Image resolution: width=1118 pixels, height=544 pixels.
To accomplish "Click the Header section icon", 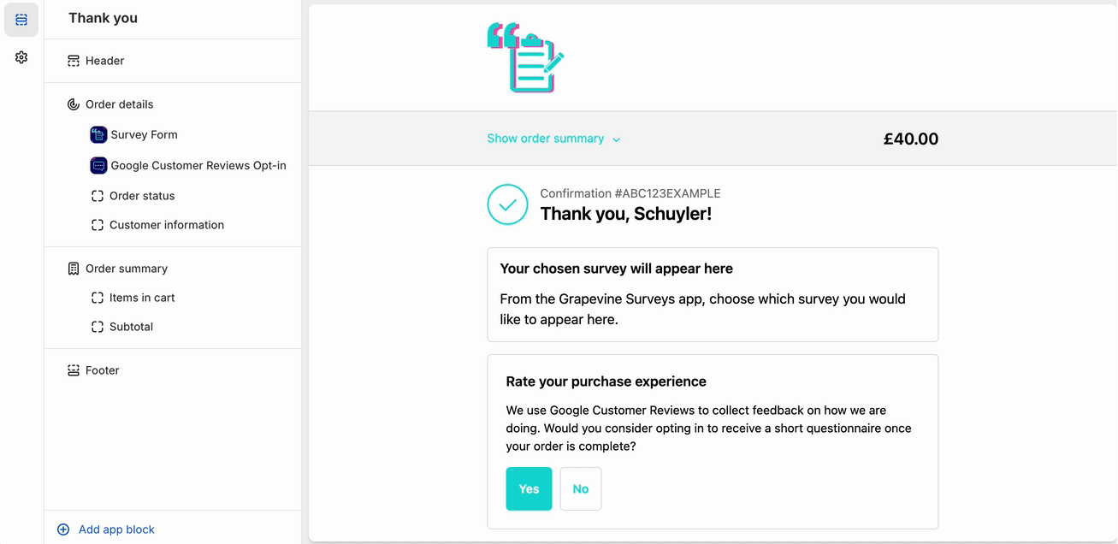I will point(74,62).
